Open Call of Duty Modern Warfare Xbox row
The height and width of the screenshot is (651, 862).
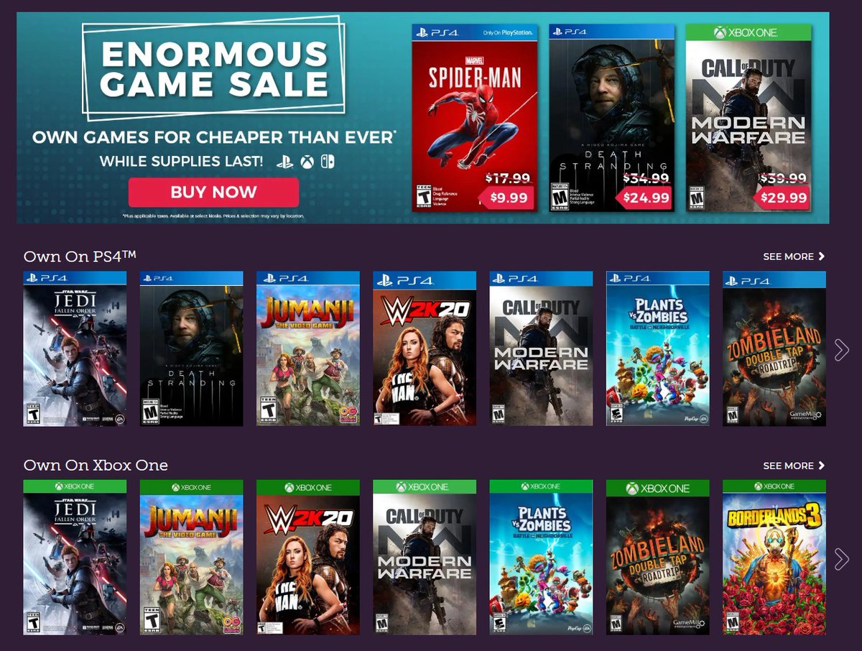pyautogui.click(x=425, y=558)
